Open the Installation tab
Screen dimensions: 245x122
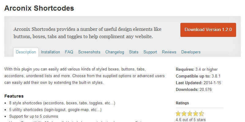(51, 52)
